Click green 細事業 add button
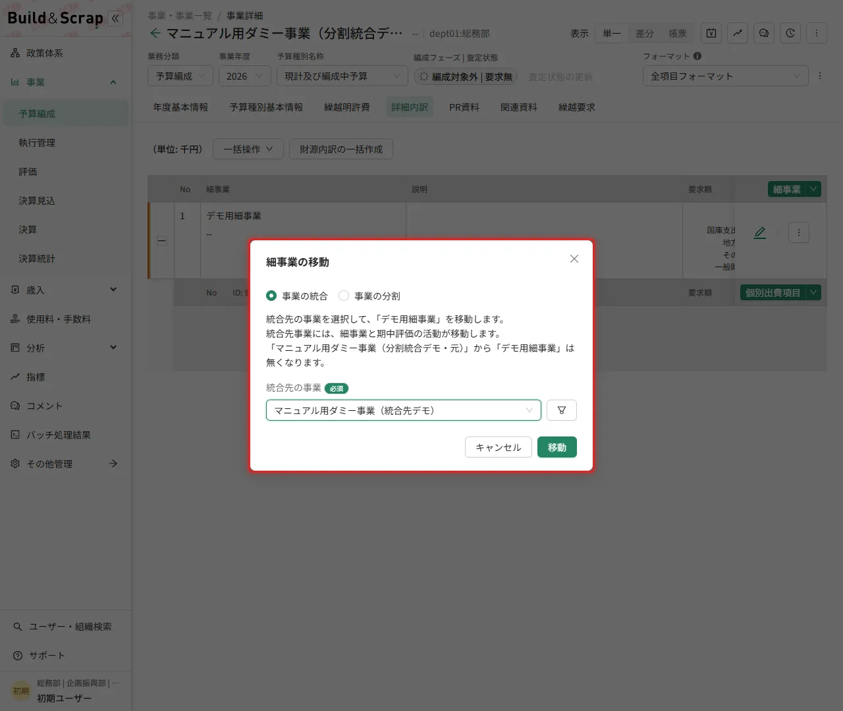The width and height of the screenshot is (843, 711). pos(787,189)
